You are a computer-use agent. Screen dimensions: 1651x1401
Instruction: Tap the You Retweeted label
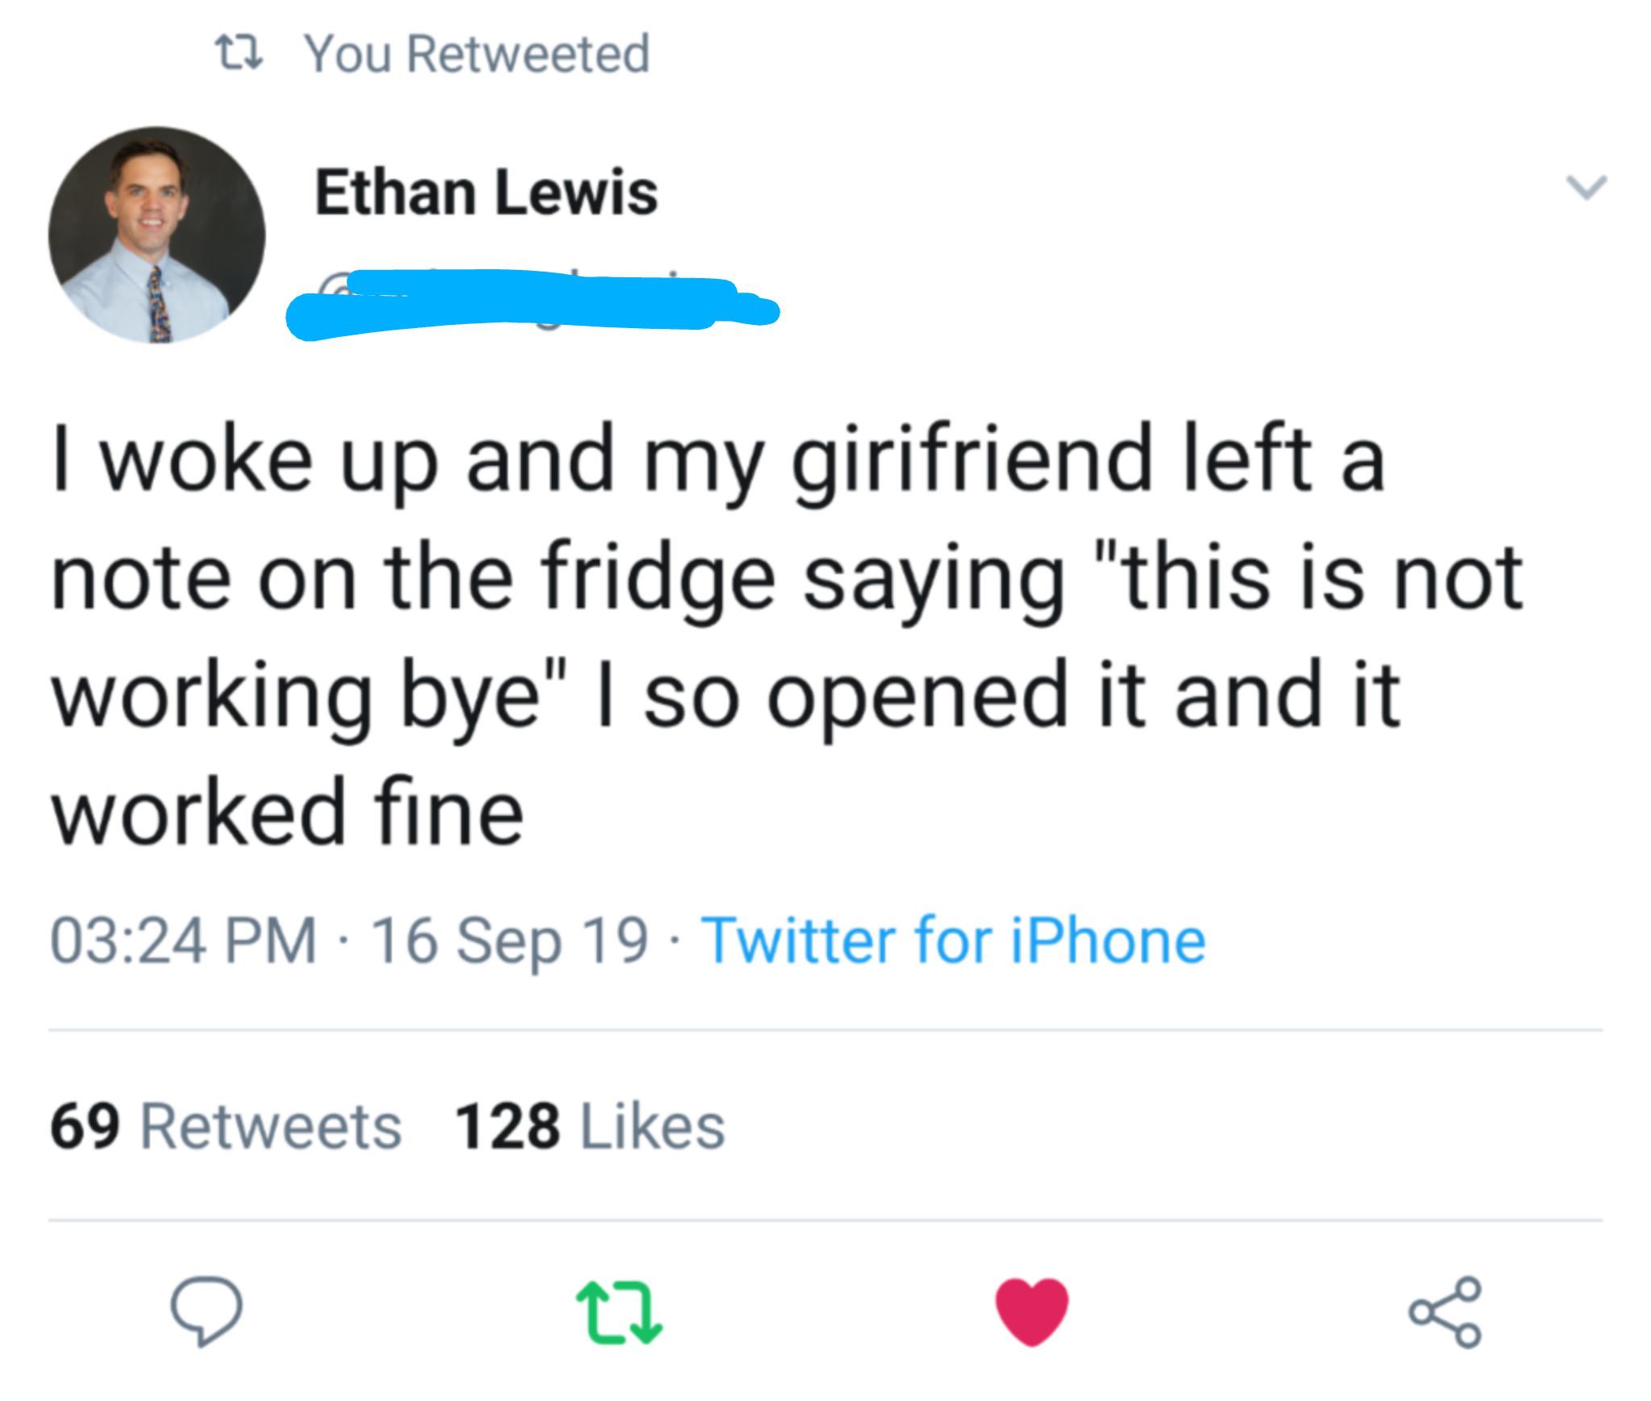click(x=477, y=54)
